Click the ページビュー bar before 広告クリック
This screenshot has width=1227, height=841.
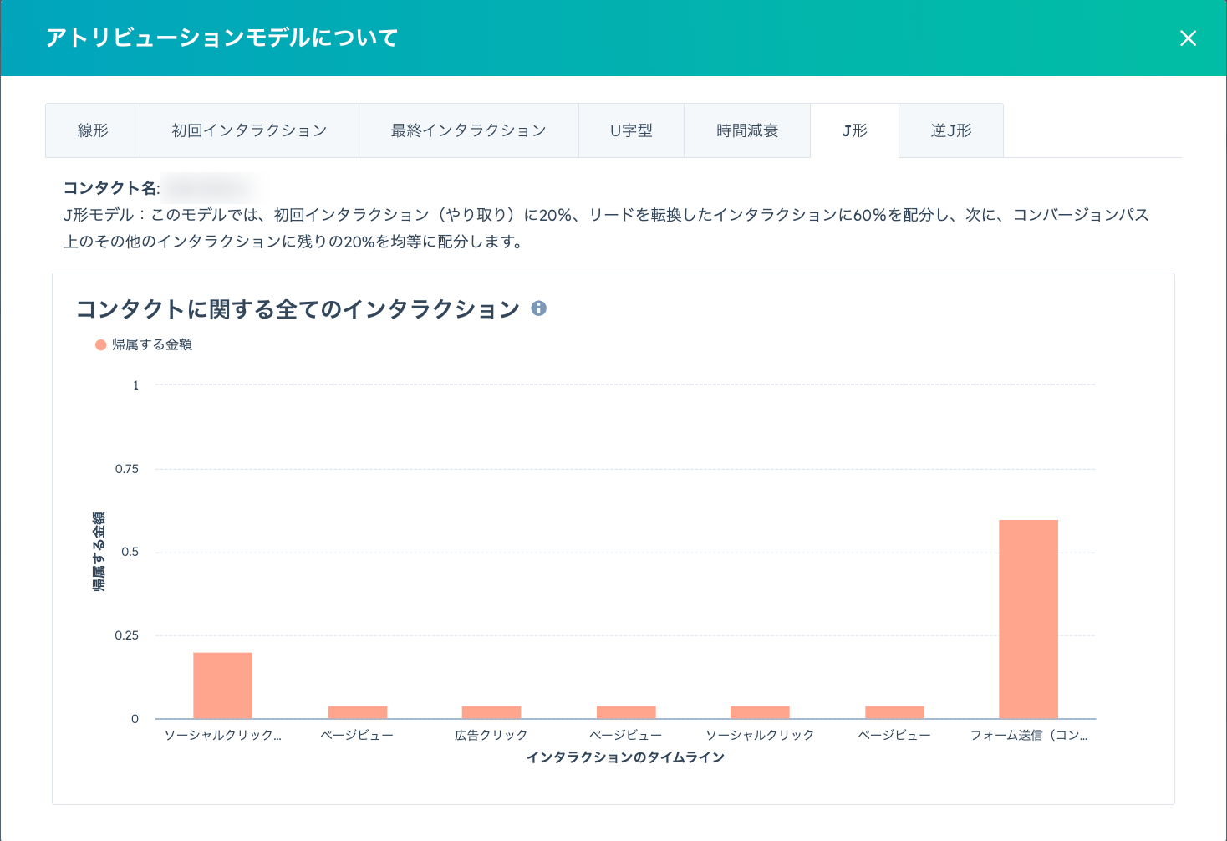point(358,712)
